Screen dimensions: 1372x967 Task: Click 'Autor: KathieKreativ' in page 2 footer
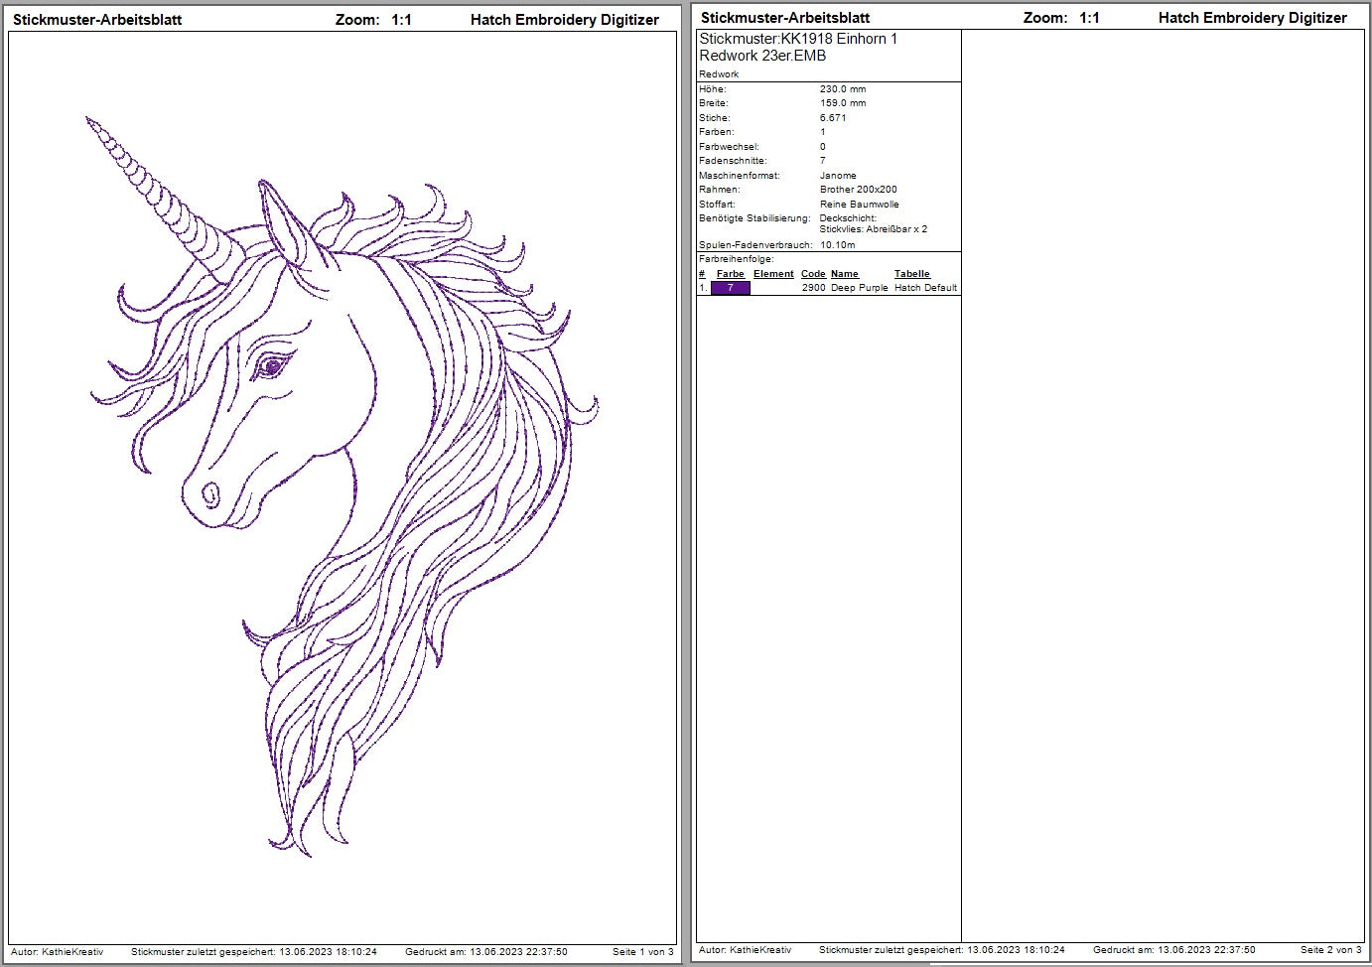[746, 950]
